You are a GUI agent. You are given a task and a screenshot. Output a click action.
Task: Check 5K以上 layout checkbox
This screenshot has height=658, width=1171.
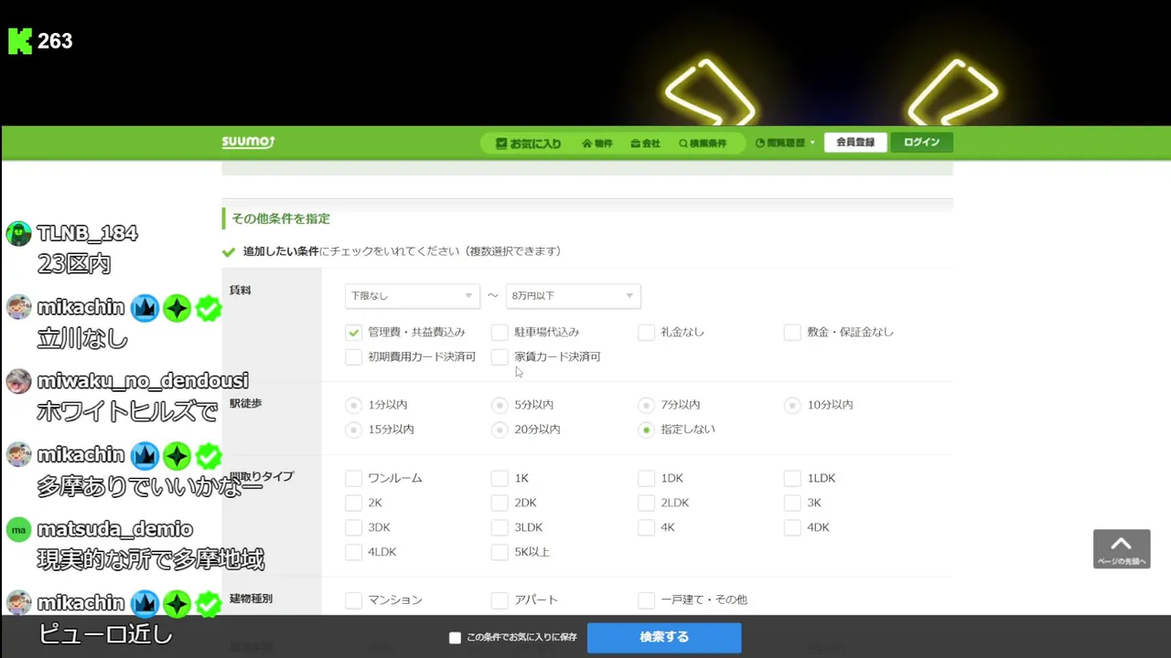(x=500, y=553)
